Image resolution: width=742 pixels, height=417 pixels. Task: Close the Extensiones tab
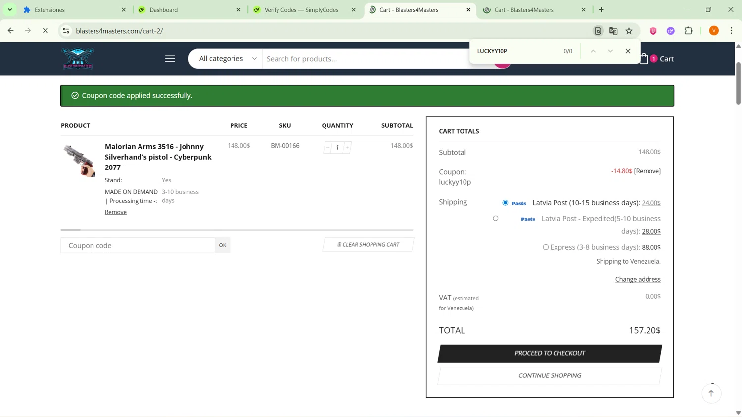click(124, 10)
